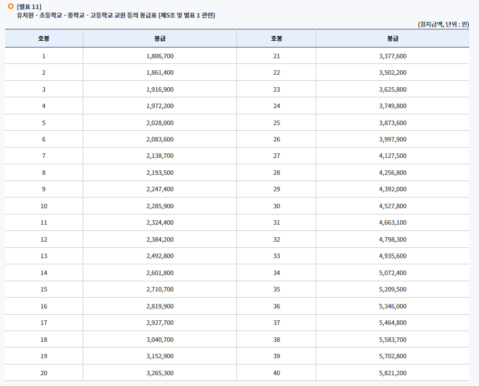
Task: Click the first 봉급 column header
Action: [x=159, y=38]
